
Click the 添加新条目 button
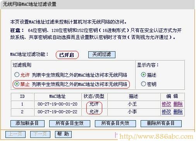(x=28, y=124)
